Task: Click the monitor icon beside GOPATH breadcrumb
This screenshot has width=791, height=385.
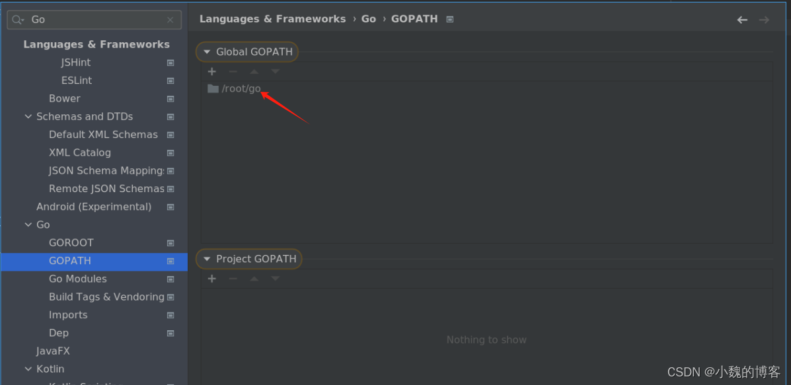Action: coord(449,18)
